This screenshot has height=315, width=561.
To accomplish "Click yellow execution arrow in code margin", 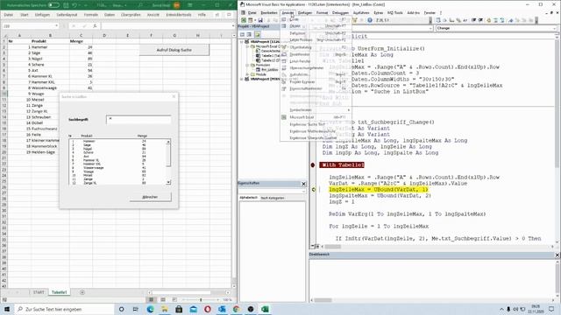I will click(x=314, y=190).
